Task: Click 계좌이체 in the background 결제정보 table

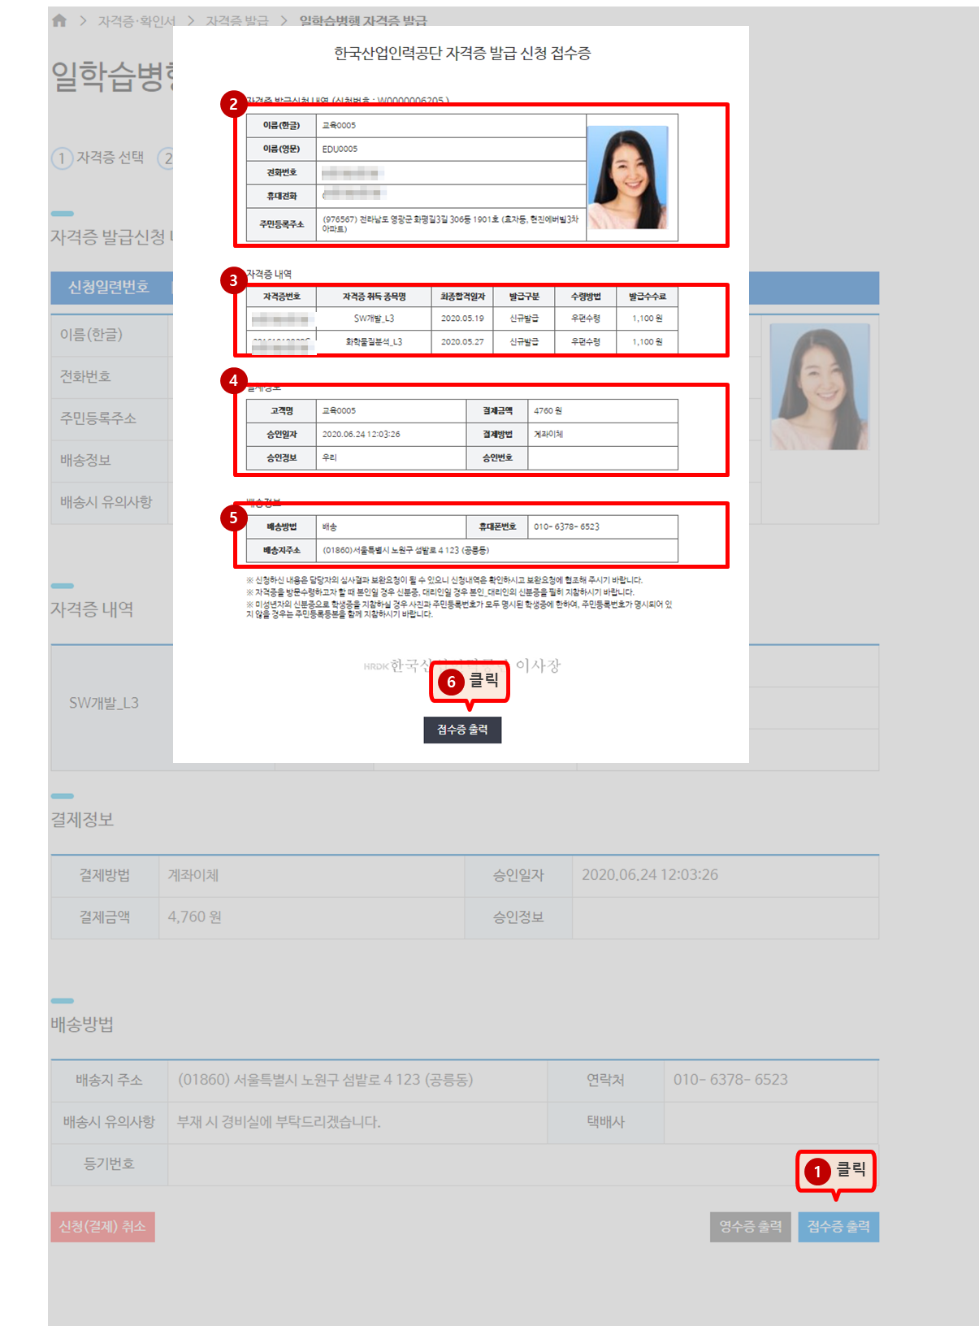Action: coord(193,875)
